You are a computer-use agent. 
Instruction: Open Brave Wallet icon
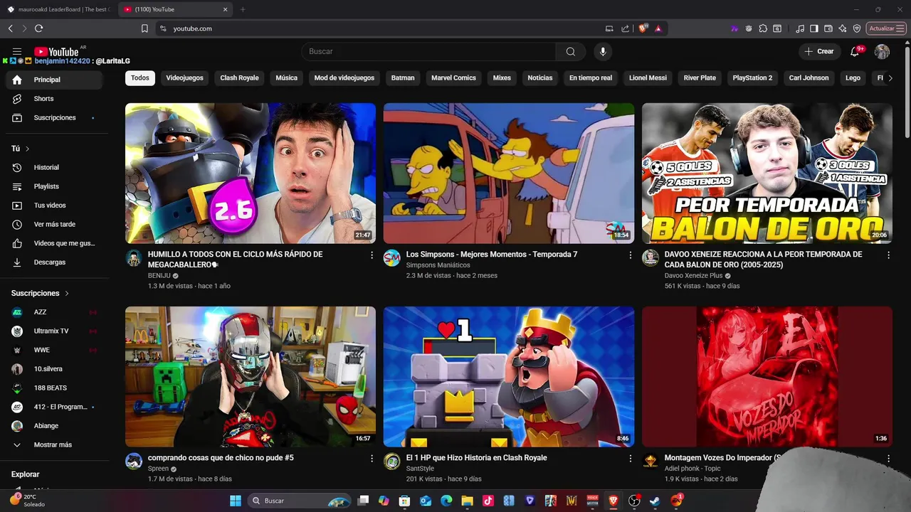[x=828, y=28]
